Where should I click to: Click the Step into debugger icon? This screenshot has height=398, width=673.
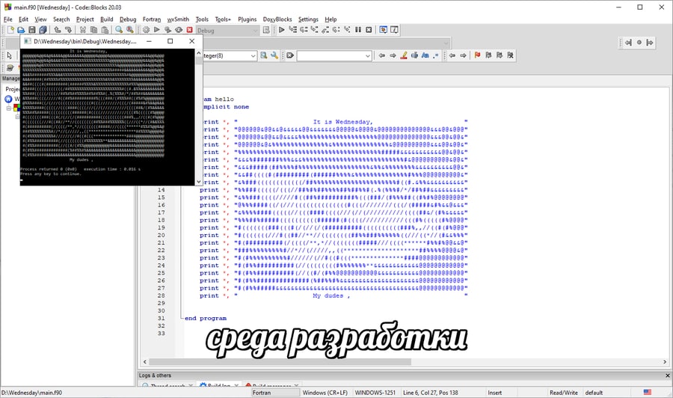(x=315, y=30)
